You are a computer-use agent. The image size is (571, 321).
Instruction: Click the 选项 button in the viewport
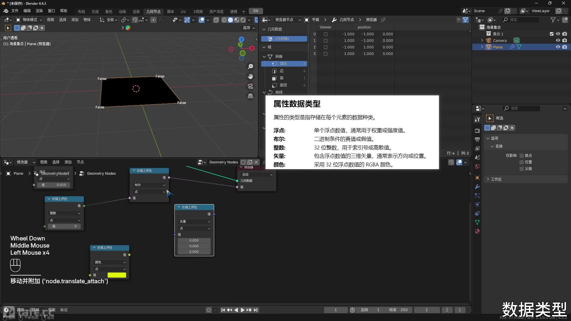[x=249, y=28]
